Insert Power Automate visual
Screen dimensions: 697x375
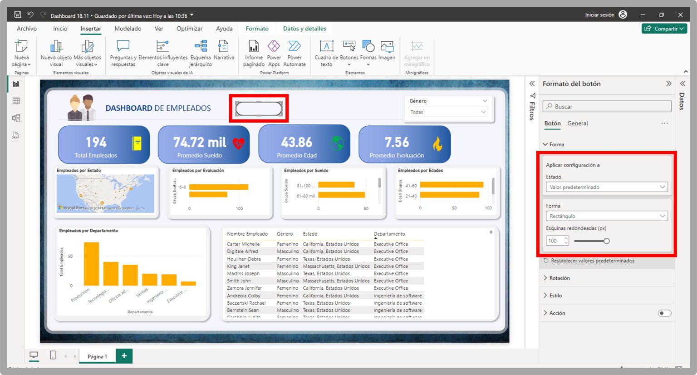(295, 54)
